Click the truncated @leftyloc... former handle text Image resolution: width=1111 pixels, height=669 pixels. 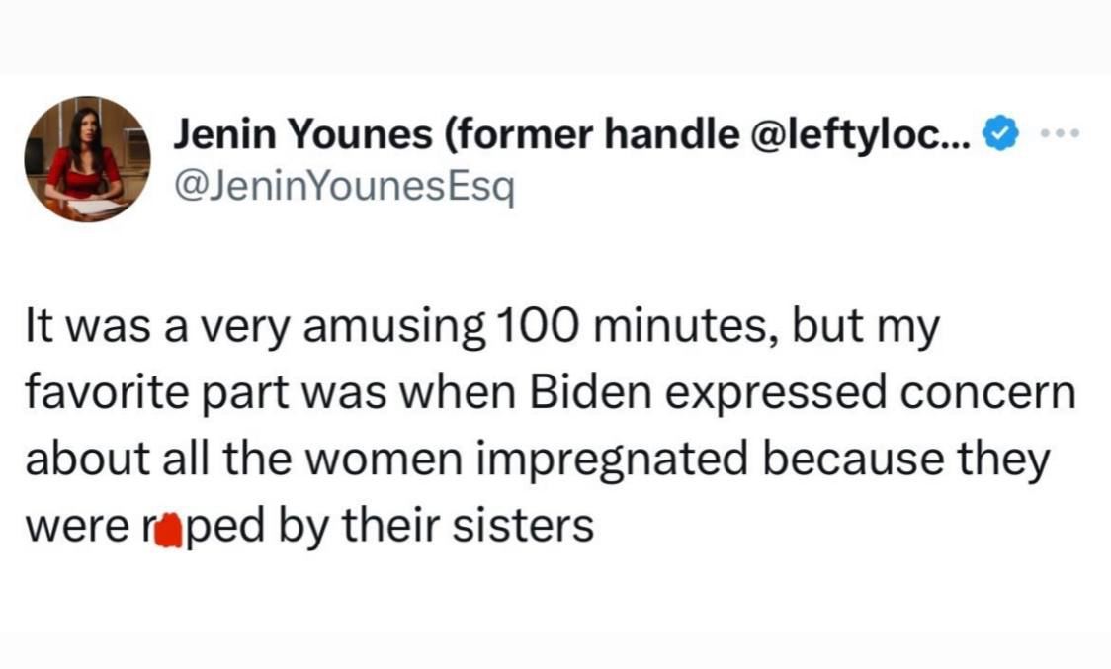(x=862, y=133)
